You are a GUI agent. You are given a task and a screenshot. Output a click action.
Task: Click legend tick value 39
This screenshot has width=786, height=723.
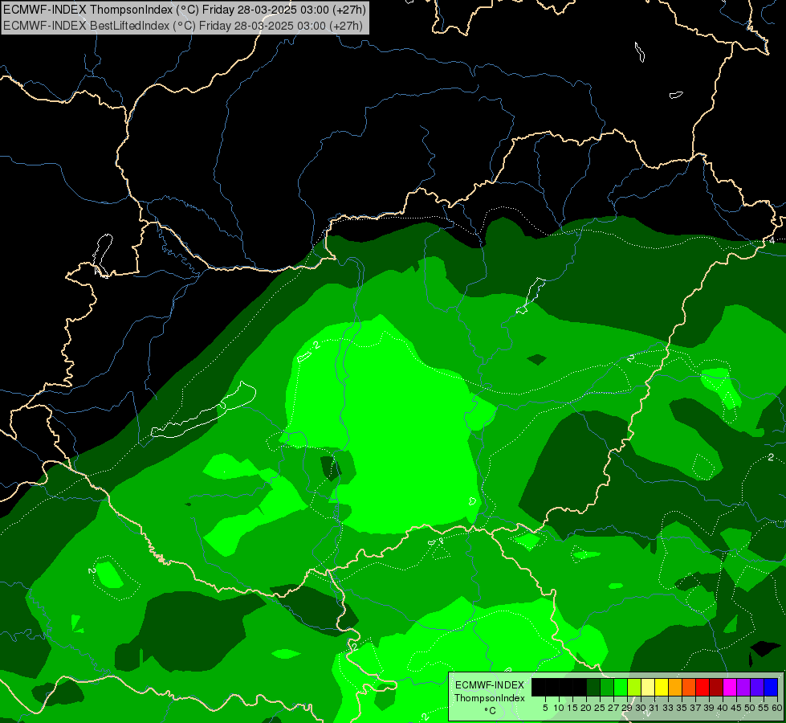pyautogui.click(x=709, y=708)
